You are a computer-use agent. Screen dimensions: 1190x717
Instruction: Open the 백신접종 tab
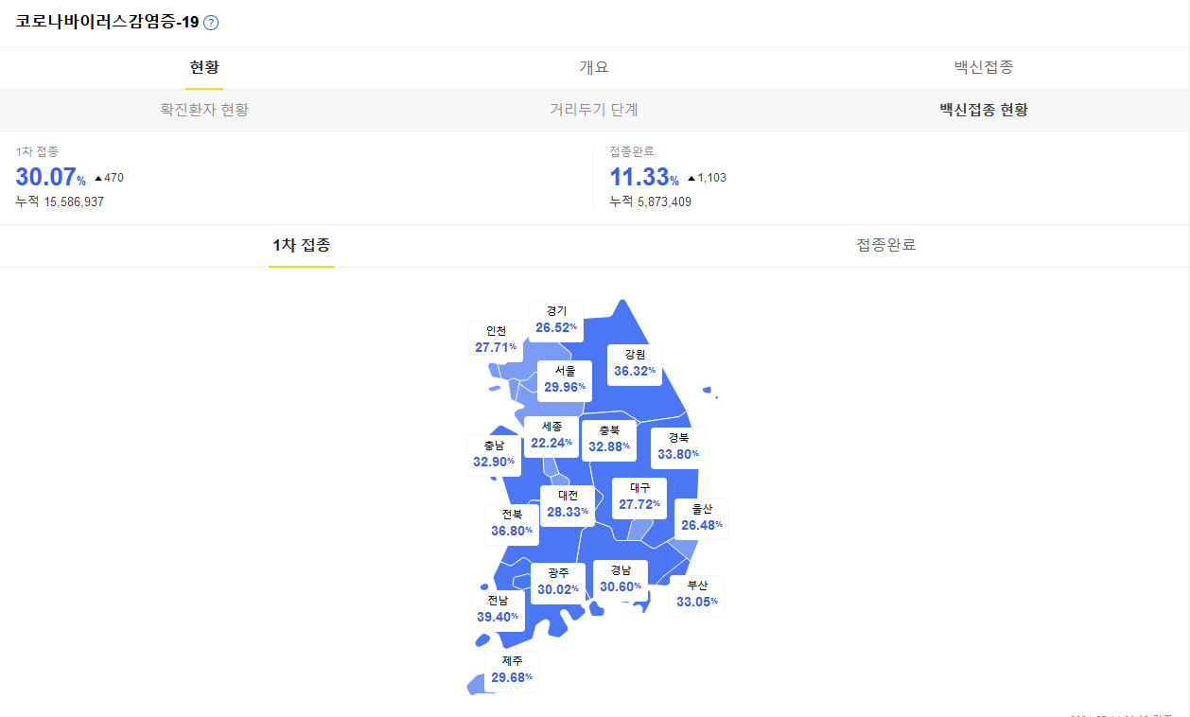(x=984, y=67)
